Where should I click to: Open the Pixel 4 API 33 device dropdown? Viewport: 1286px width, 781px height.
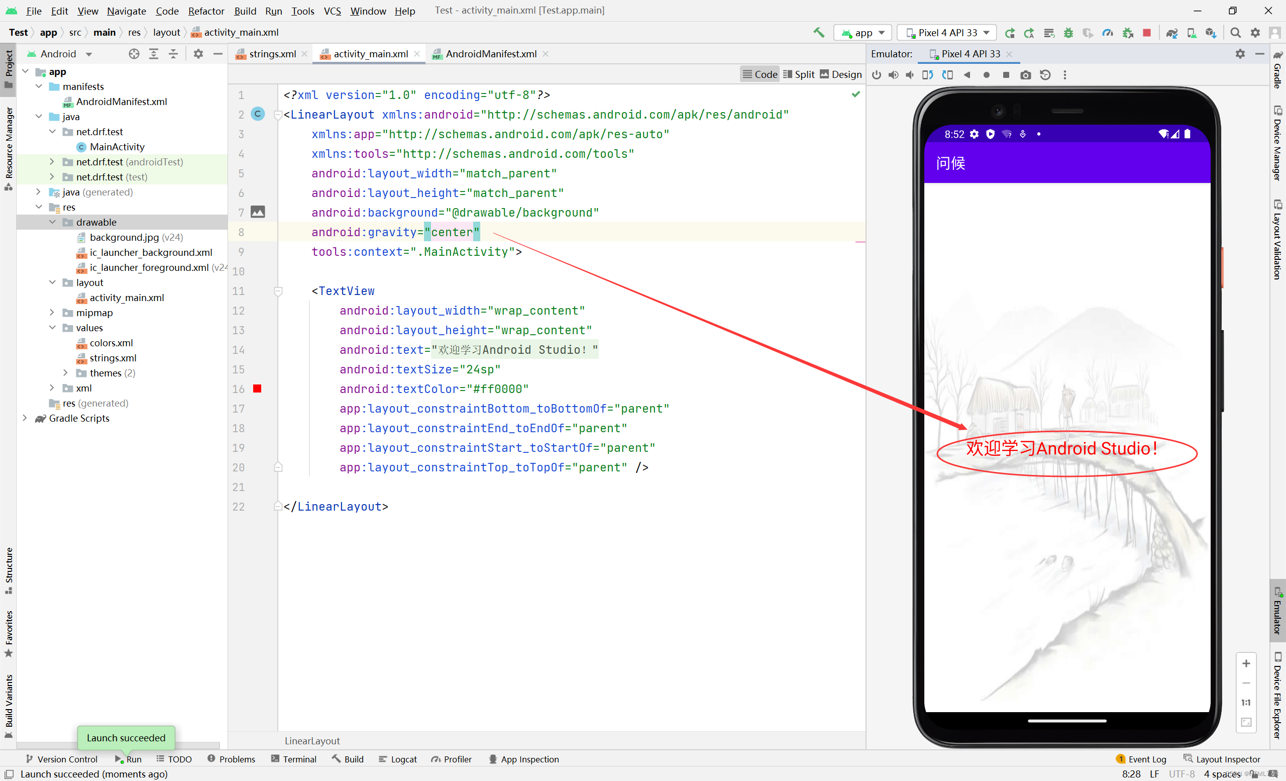947,32
